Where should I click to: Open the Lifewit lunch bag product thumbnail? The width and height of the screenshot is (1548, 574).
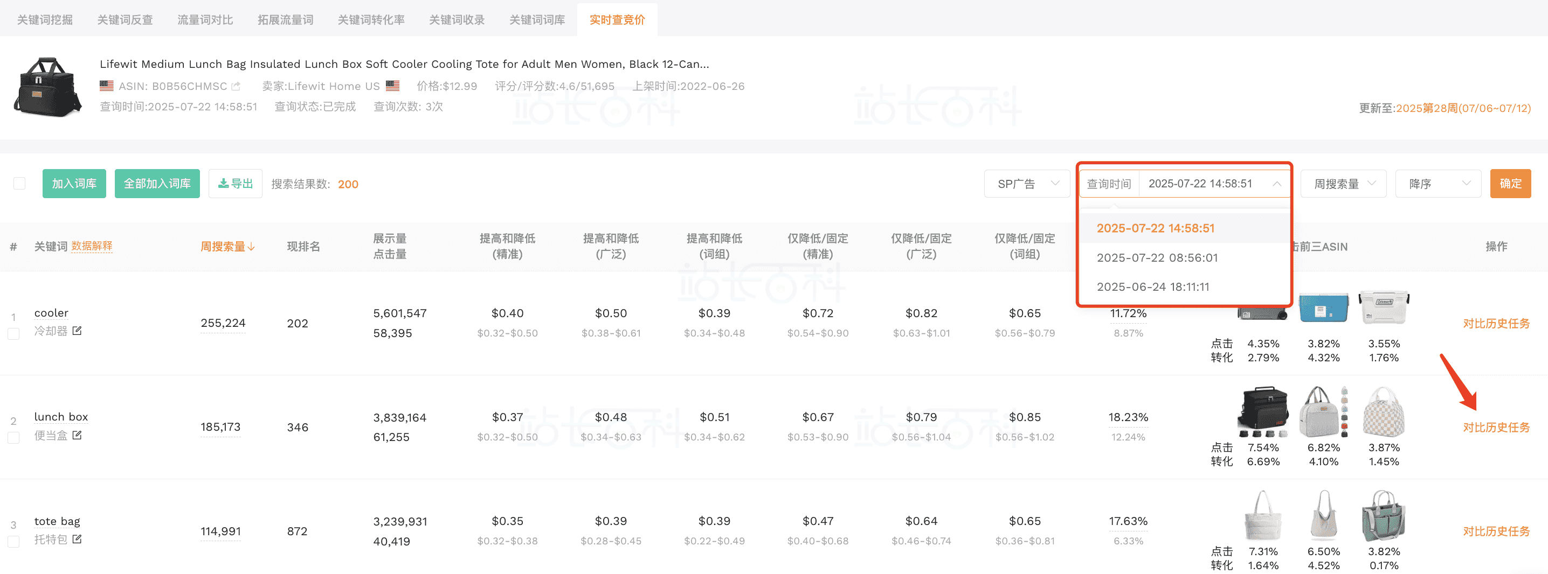pos(47,87)
